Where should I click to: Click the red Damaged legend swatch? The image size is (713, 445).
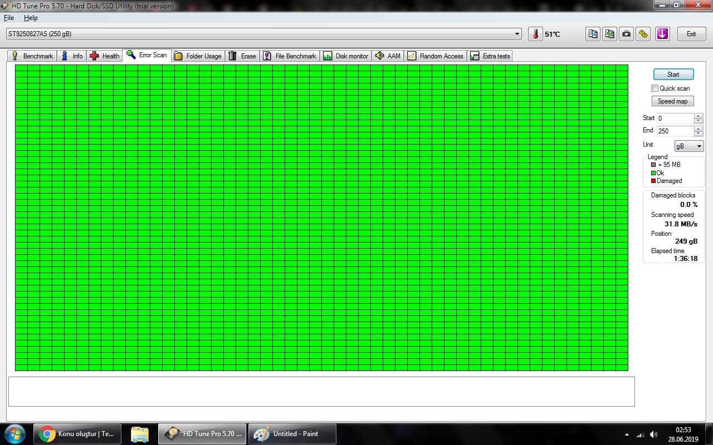pos(653,181)
